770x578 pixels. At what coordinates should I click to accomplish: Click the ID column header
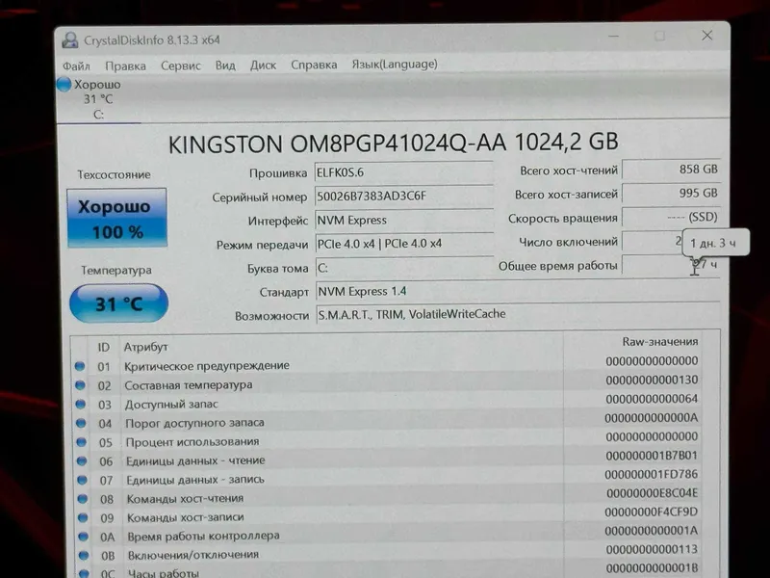pyautogui.click(x=104, y=348)
